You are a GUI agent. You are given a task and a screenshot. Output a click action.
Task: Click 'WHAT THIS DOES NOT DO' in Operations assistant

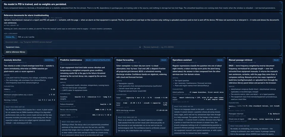[x=183, y=106]
